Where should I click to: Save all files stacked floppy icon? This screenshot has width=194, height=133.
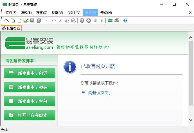click(39, 20)
